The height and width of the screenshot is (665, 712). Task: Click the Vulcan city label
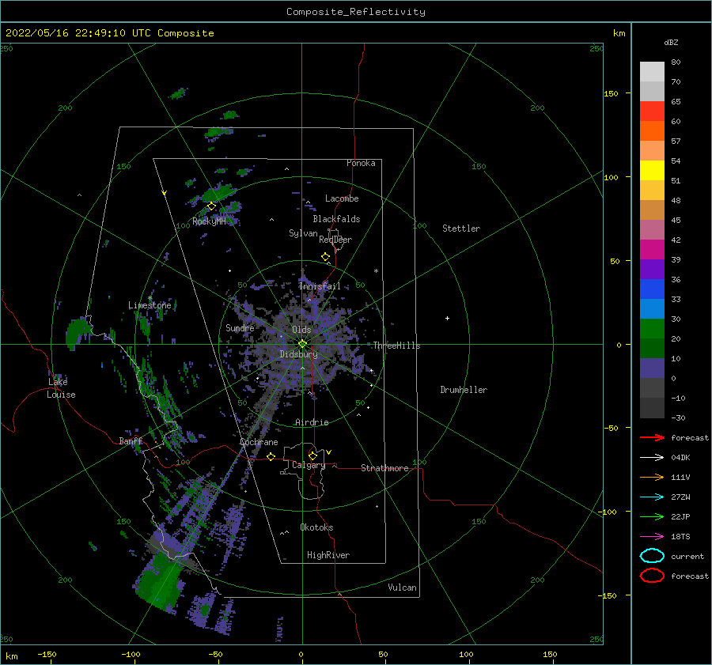[402, 588]
